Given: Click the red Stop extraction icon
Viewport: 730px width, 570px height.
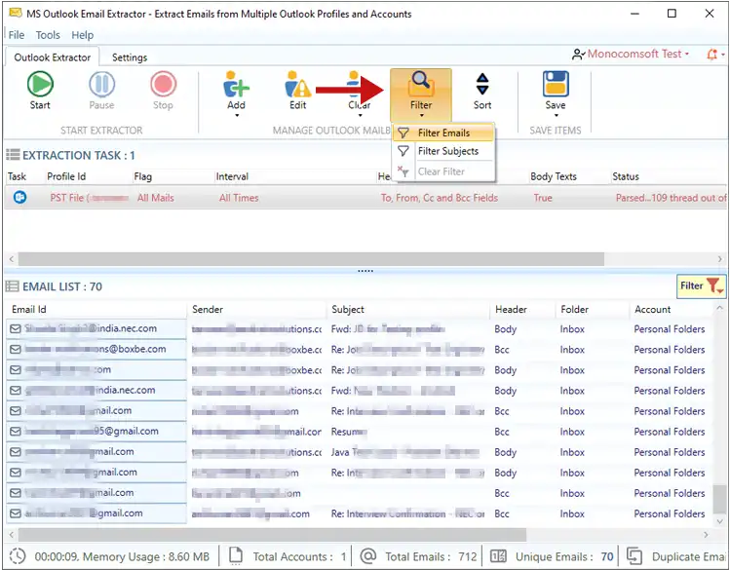Looking at the screenshot, I should [164, 84].
